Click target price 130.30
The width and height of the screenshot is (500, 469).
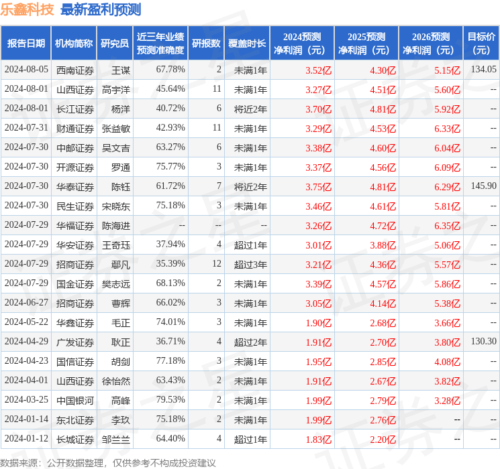point(484,341)
